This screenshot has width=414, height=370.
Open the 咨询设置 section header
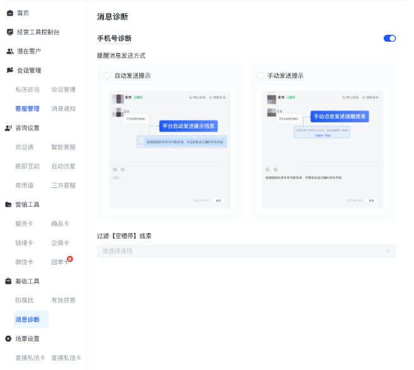coord(27,128)
